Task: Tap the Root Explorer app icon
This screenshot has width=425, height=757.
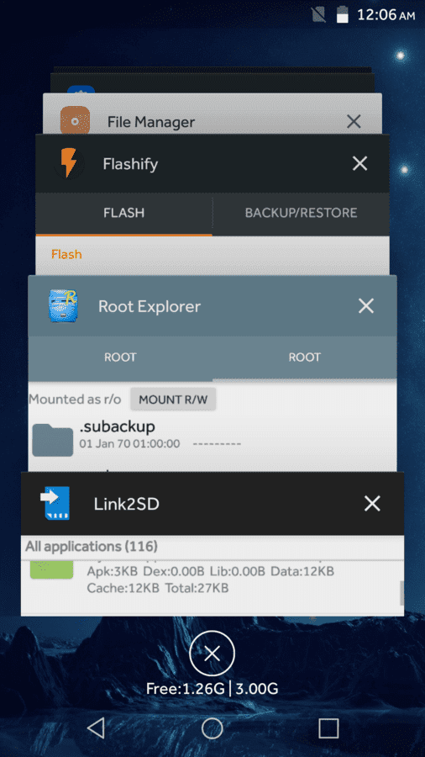Action: pos(64,306)
